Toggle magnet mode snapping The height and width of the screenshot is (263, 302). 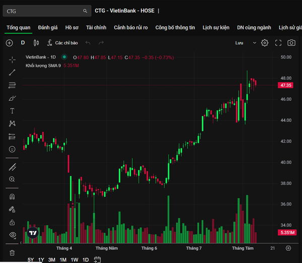[12, 197]
